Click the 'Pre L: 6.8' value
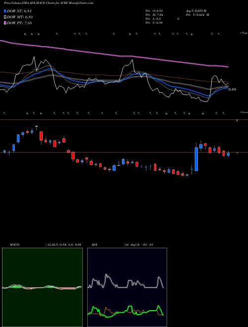 pos(153,19)
